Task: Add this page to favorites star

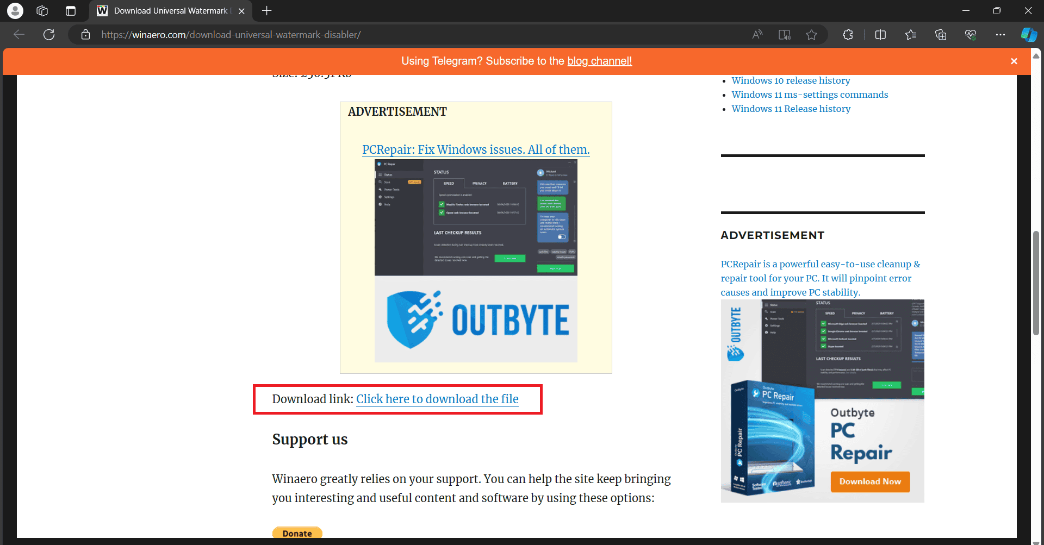Action: click(x=811, y=35)
